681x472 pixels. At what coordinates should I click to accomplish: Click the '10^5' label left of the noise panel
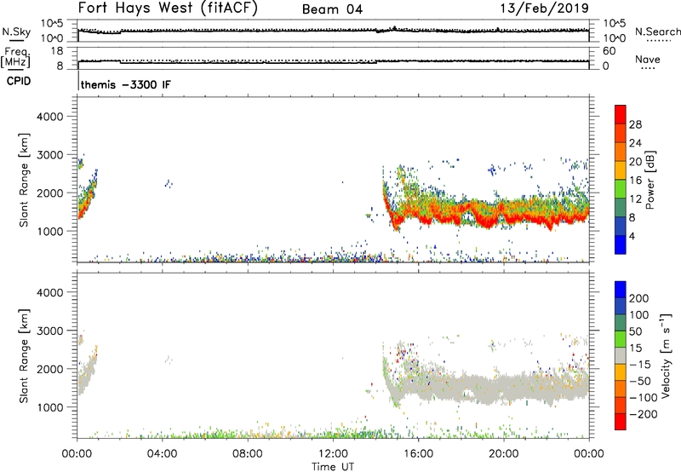52,24
